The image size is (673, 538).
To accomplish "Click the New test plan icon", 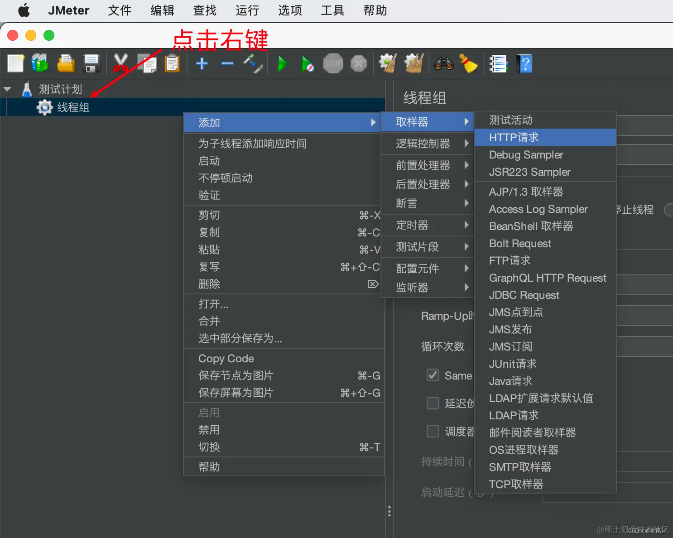I will point(15,63).
